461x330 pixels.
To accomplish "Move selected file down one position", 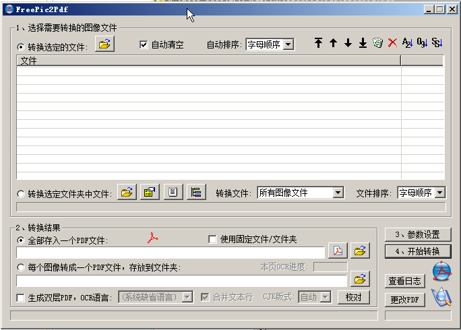I will pos(348,43).
